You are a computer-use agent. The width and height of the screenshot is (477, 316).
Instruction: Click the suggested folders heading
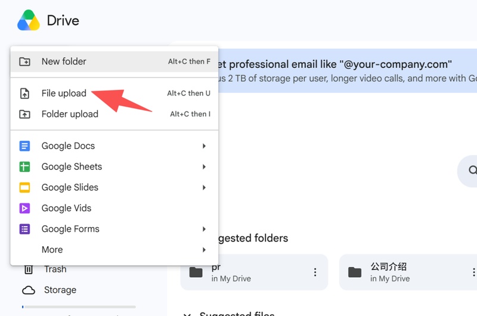pos(253,238)
